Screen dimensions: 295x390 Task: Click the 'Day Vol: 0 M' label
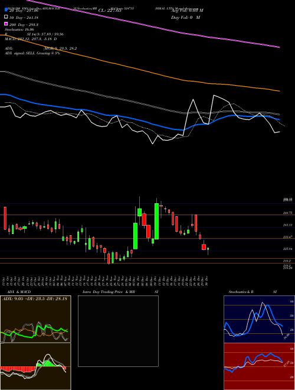[185, 17]
